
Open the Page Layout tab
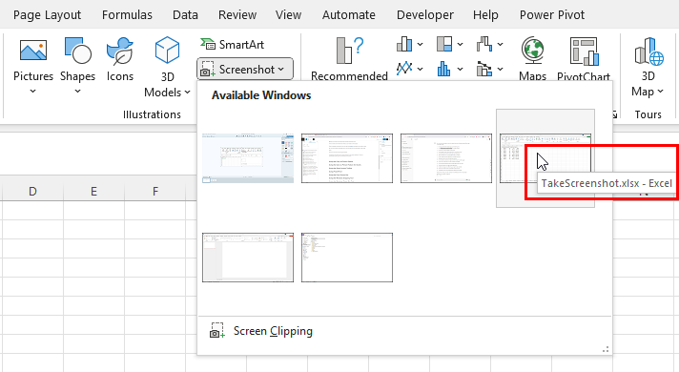[x=47, y=14]
